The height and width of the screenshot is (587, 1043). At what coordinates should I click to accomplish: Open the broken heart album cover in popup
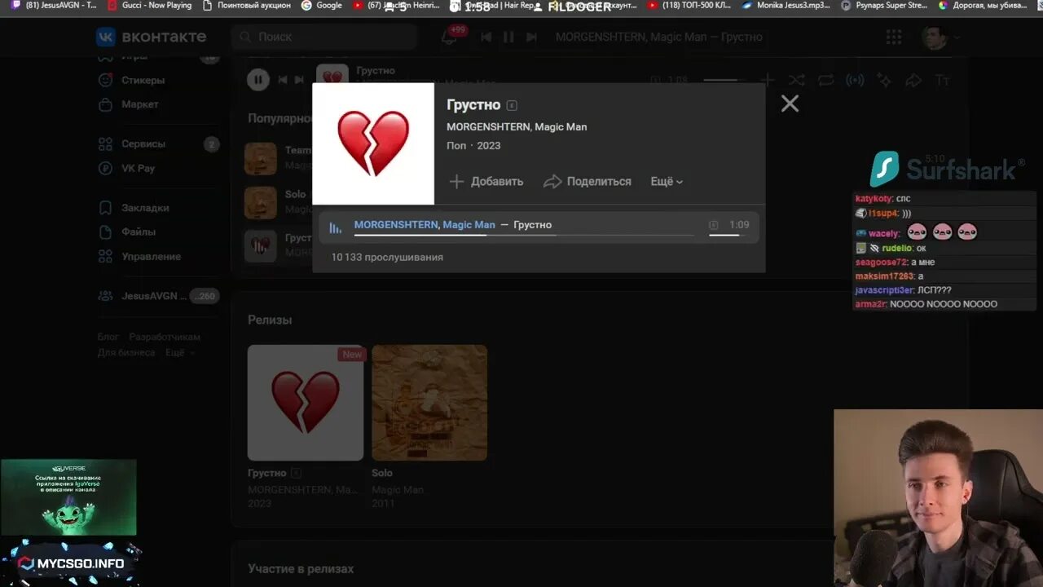click(x=373, y=143)
